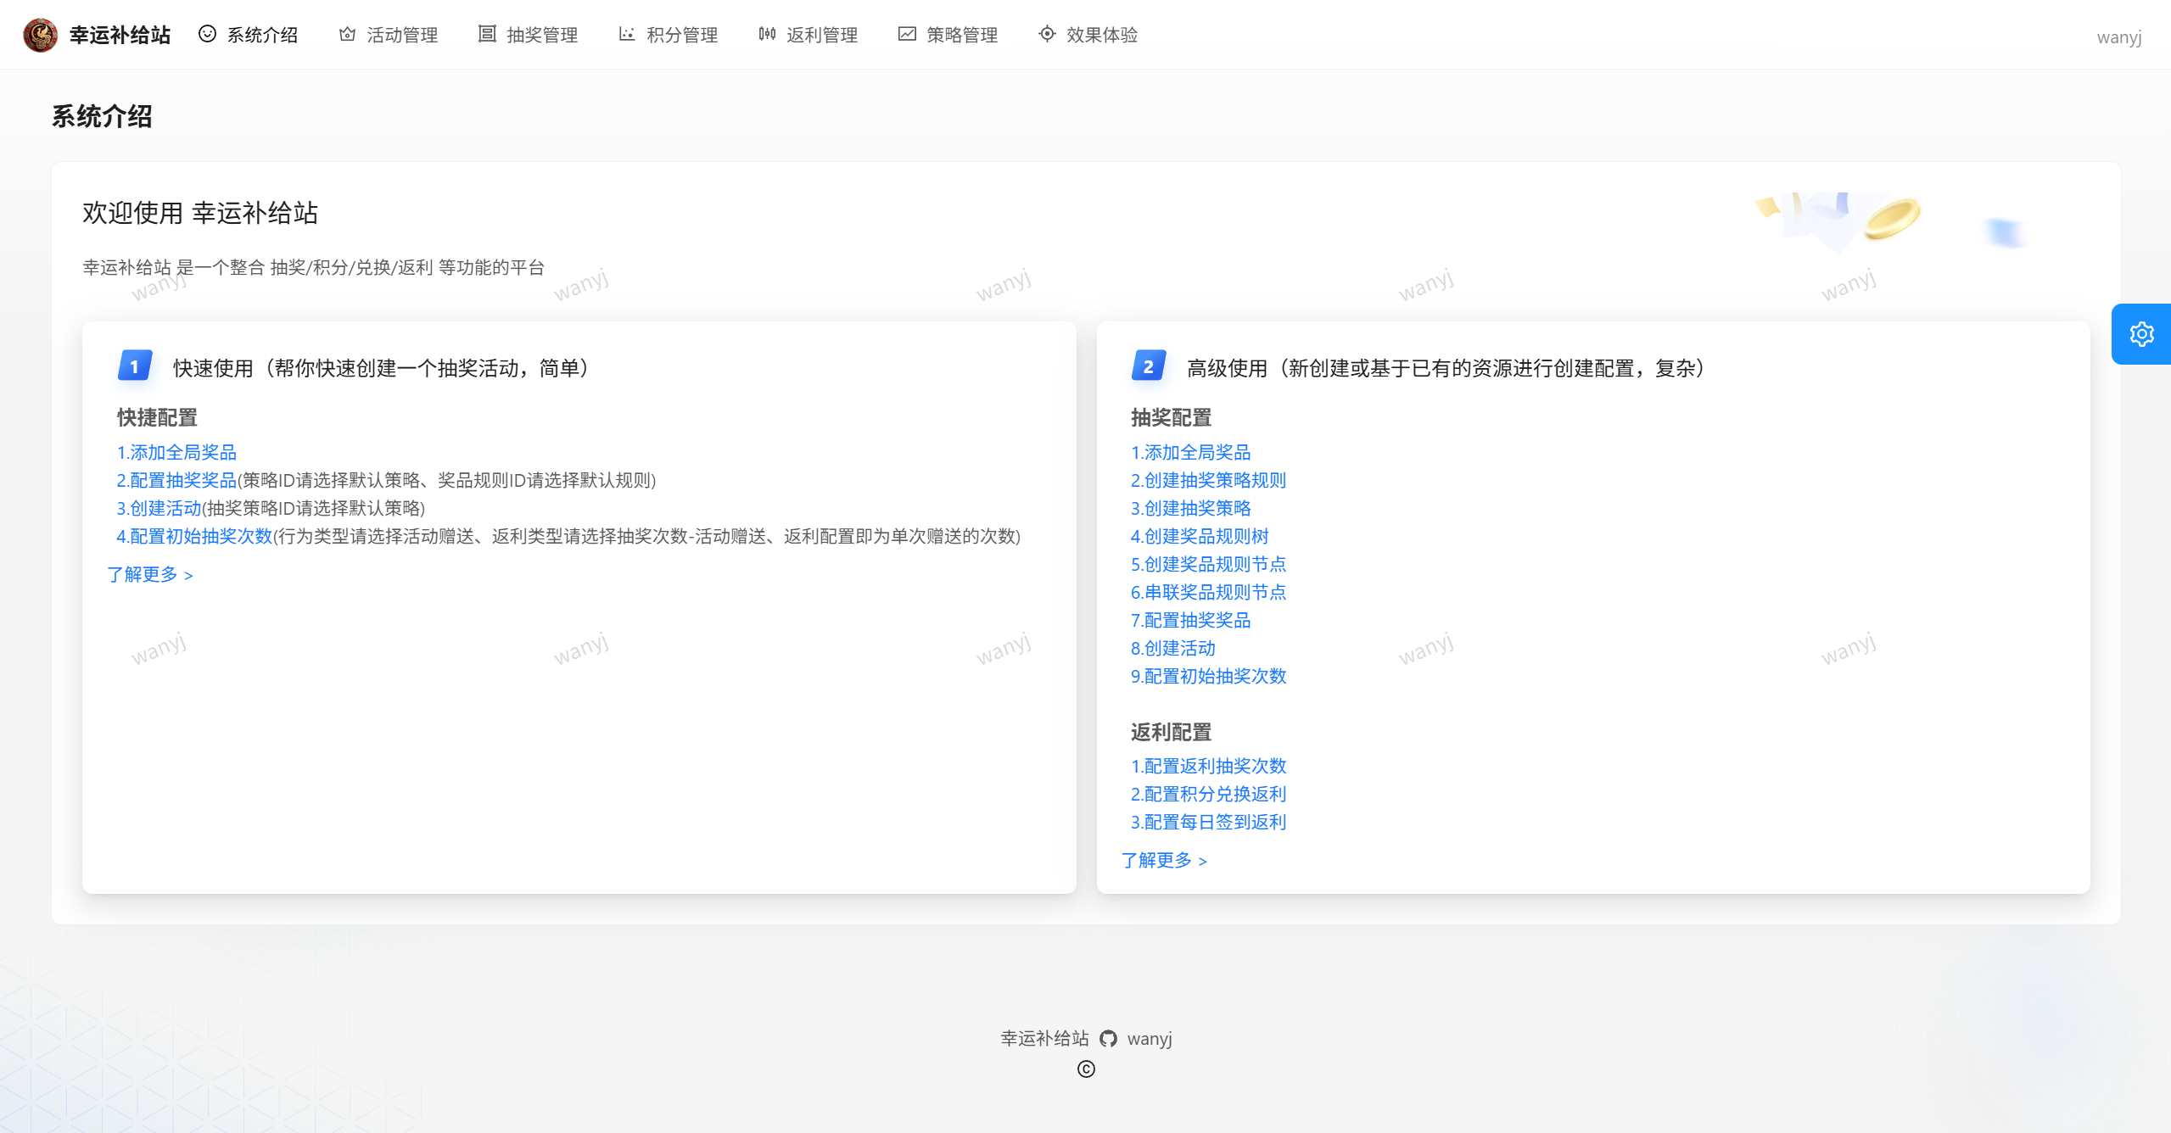Image resolution: width=2171 pixels, height=1133 pixels.
Task: Open the 2.配置抽奖奖品 quick config link
Action: tap(176, 481)
